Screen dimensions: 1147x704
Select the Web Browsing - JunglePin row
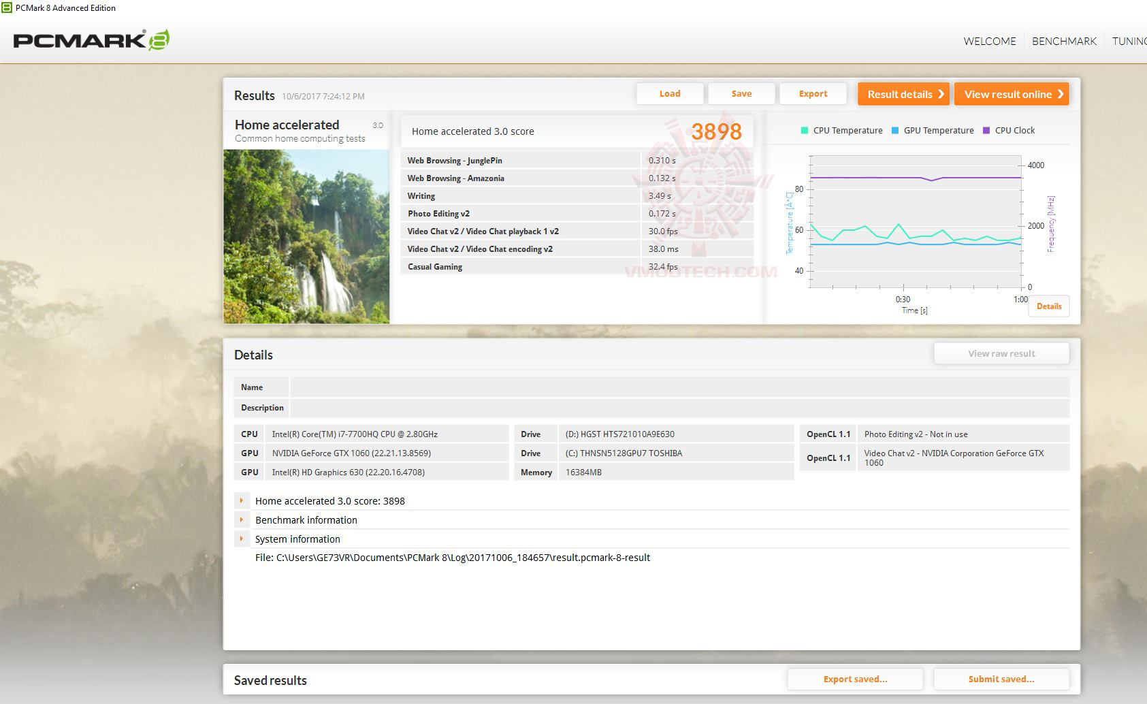577,160
